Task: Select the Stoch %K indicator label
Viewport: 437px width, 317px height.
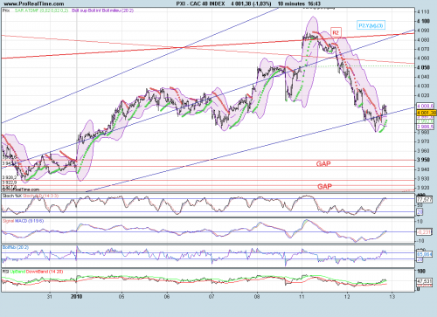Action: tap(12, 196)
